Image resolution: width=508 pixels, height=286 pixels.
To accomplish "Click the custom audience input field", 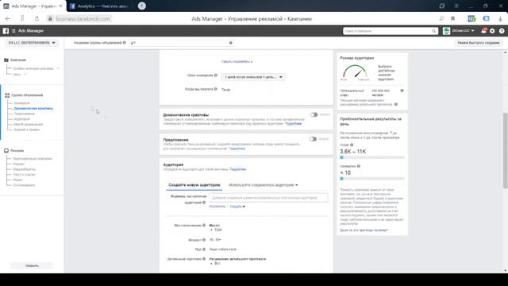I will (268, 198).
